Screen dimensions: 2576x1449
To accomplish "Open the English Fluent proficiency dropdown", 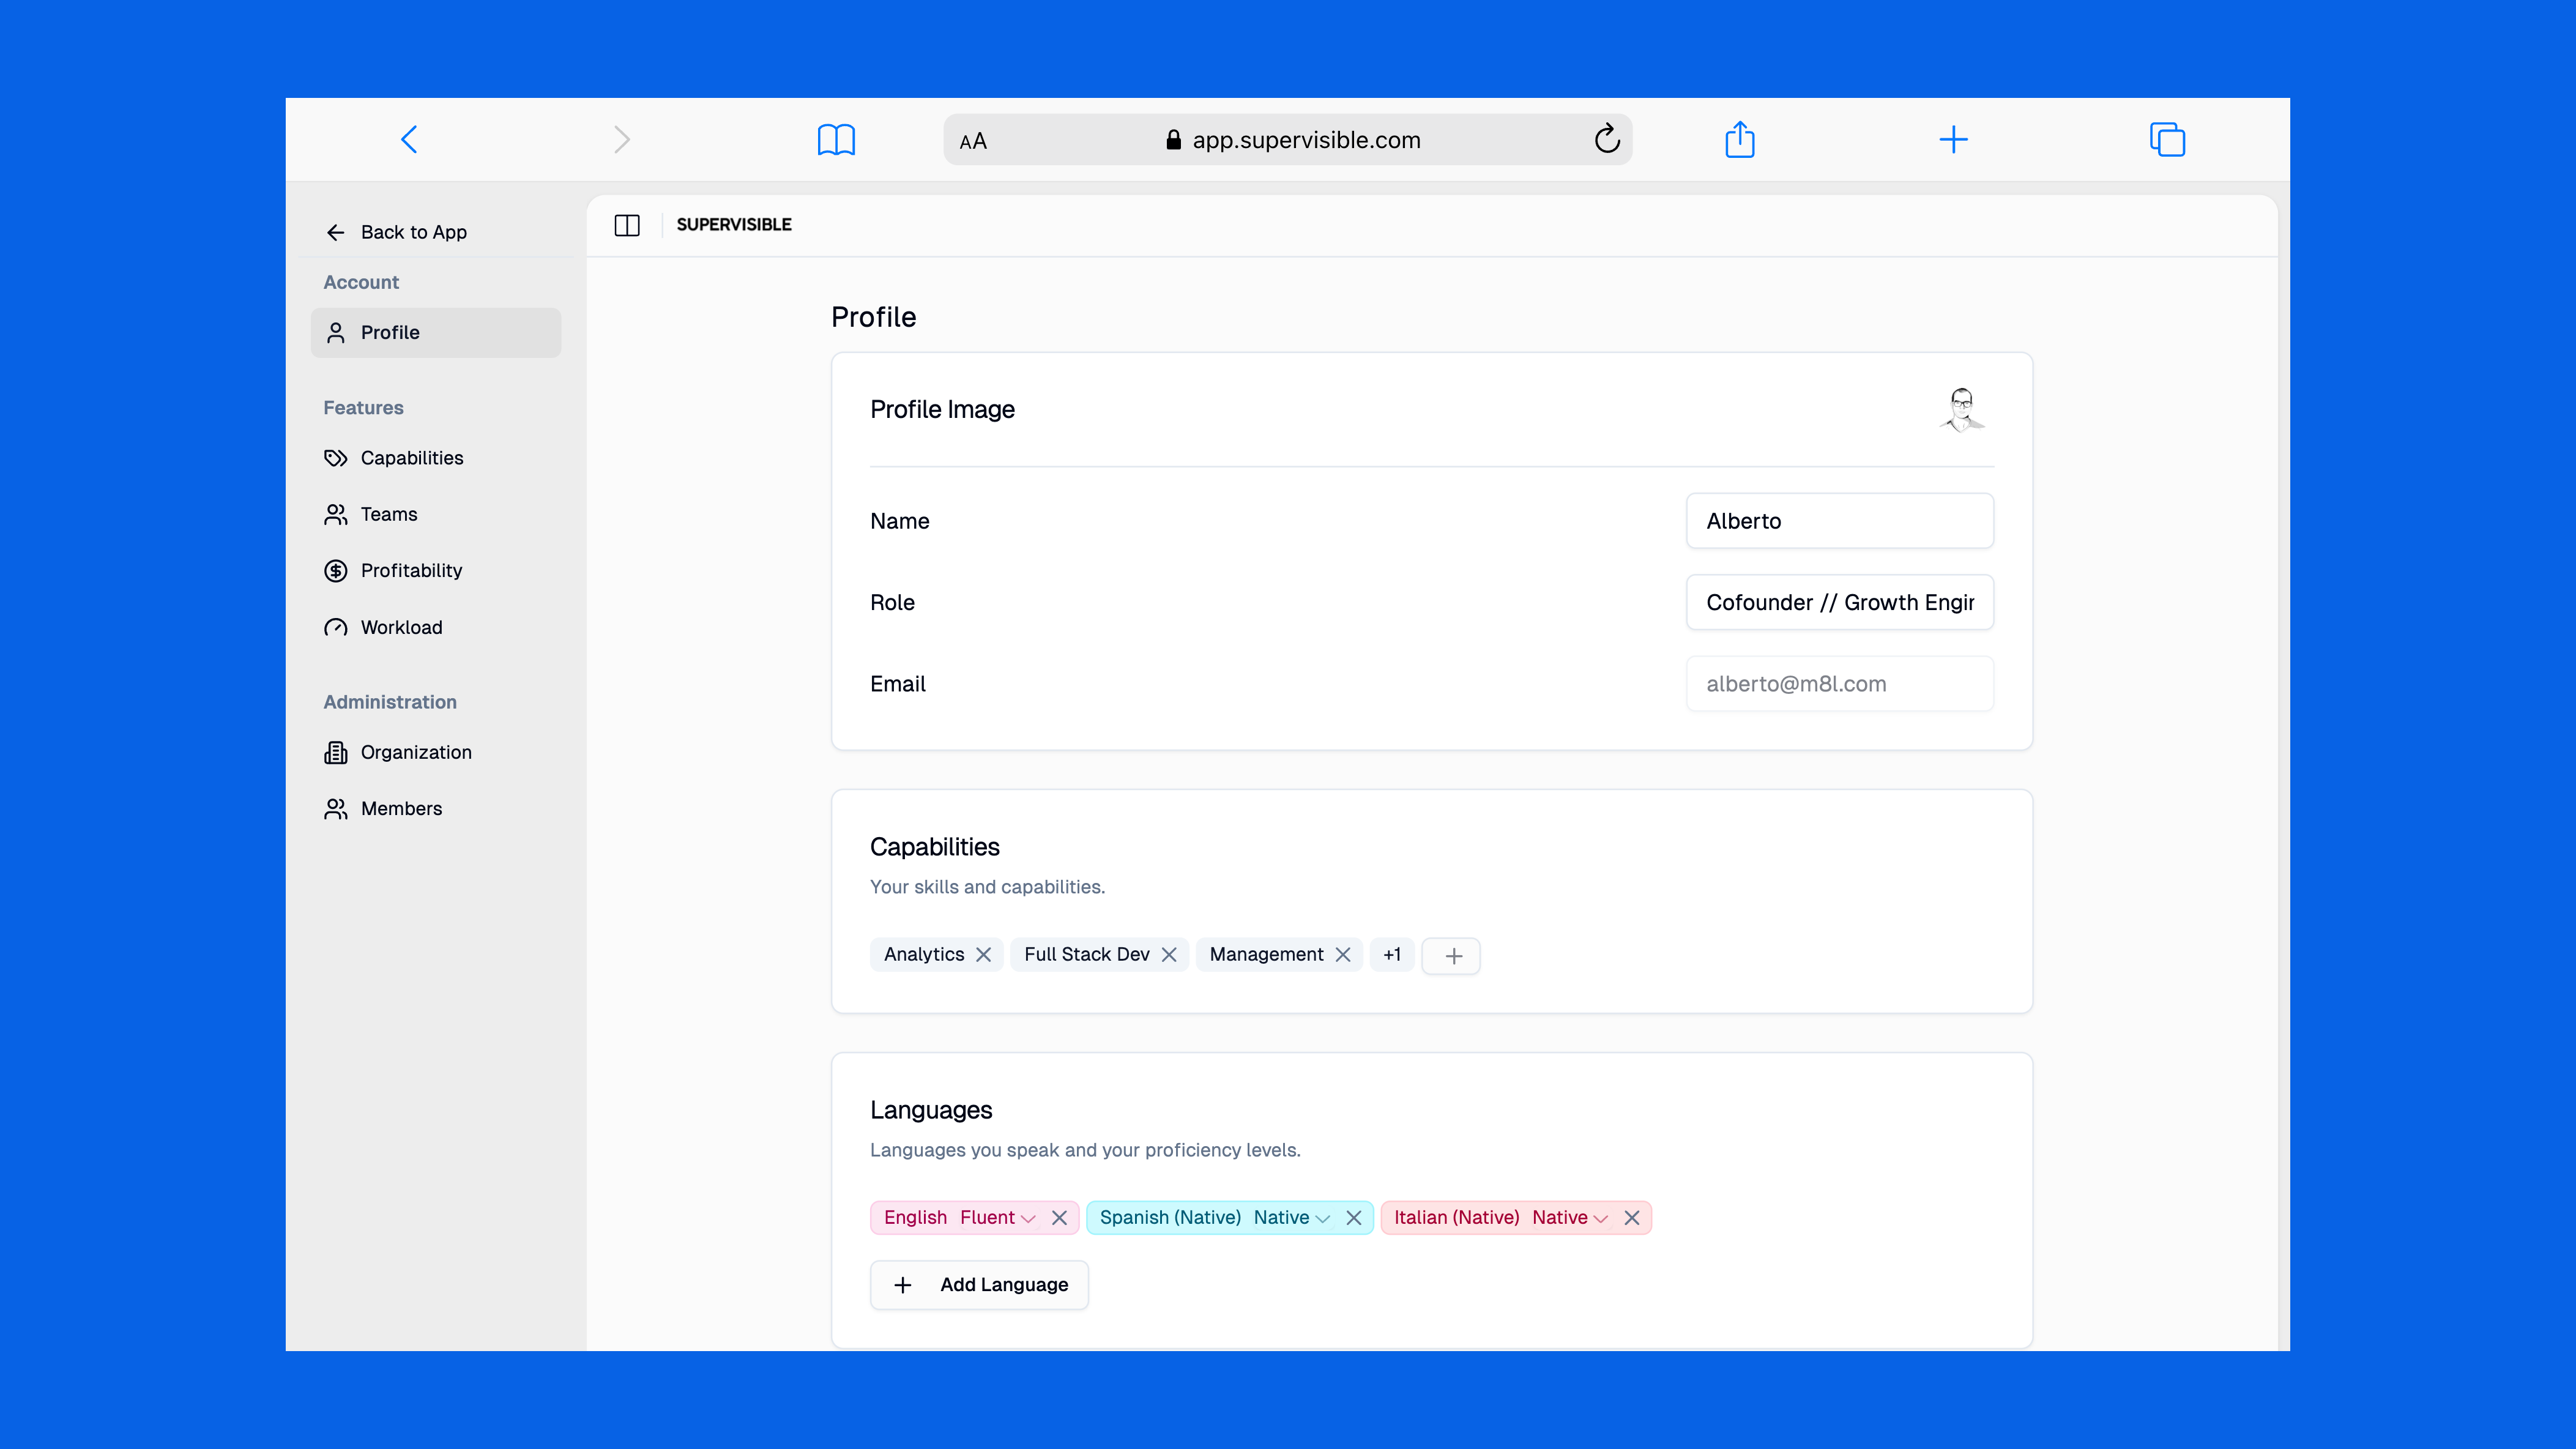I will click(x=998, y=1218).
